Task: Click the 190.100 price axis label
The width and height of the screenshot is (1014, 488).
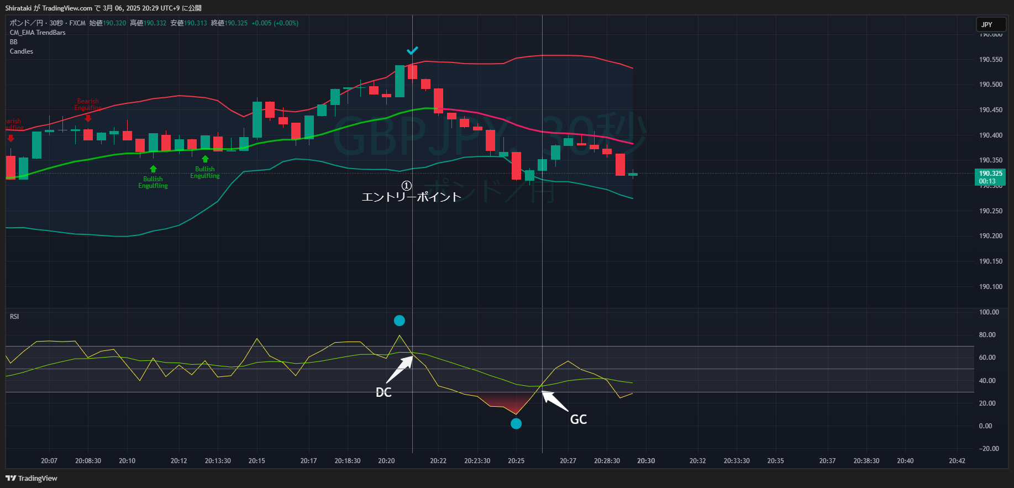Action: [x=991, y=287]
